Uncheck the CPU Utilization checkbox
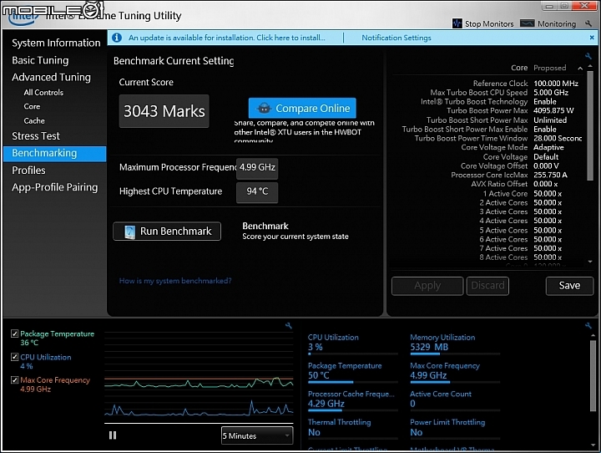 tap(14, 357)
